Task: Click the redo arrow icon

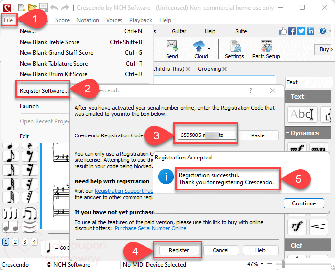Action: click(65, 8)
